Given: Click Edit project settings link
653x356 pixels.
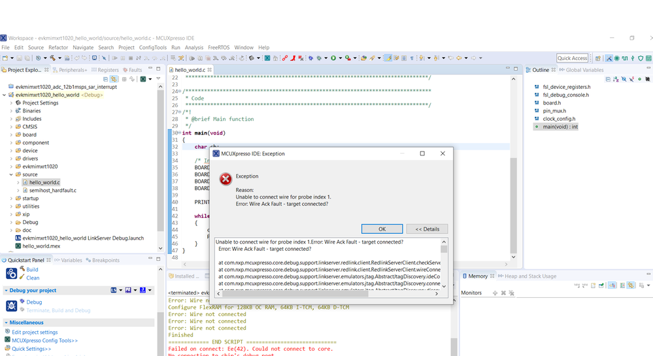Looking at the screenshot, I should (35, 332).
